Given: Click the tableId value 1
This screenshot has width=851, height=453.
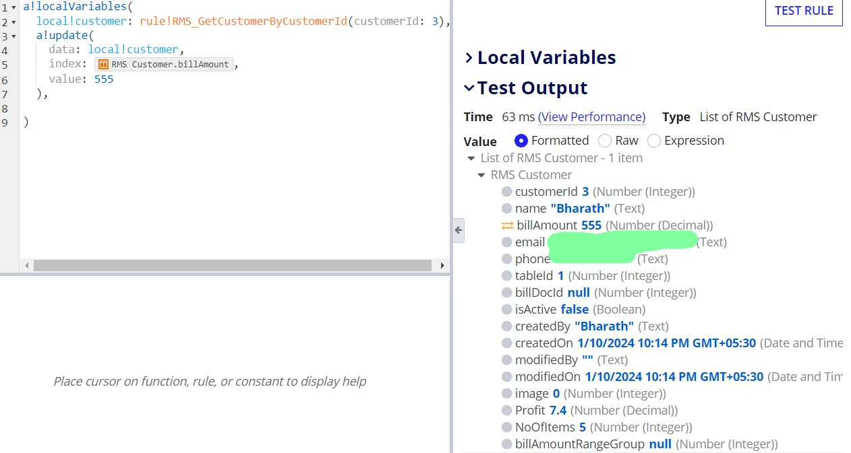Looking at the screenshot, I should 560,276.
